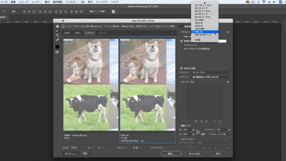286x161 pixels.
Task: Choose GIF 64 ディザなし preset
Action: pyautogui.click(x=205, y=17)
